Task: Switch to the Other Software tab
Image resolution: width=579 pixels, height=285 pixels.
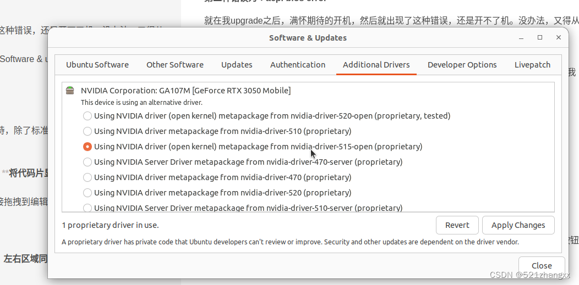Action: [174, 65]
